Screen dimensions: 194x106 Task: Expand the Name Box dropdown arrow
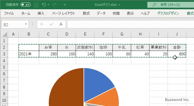click(26, 24)
